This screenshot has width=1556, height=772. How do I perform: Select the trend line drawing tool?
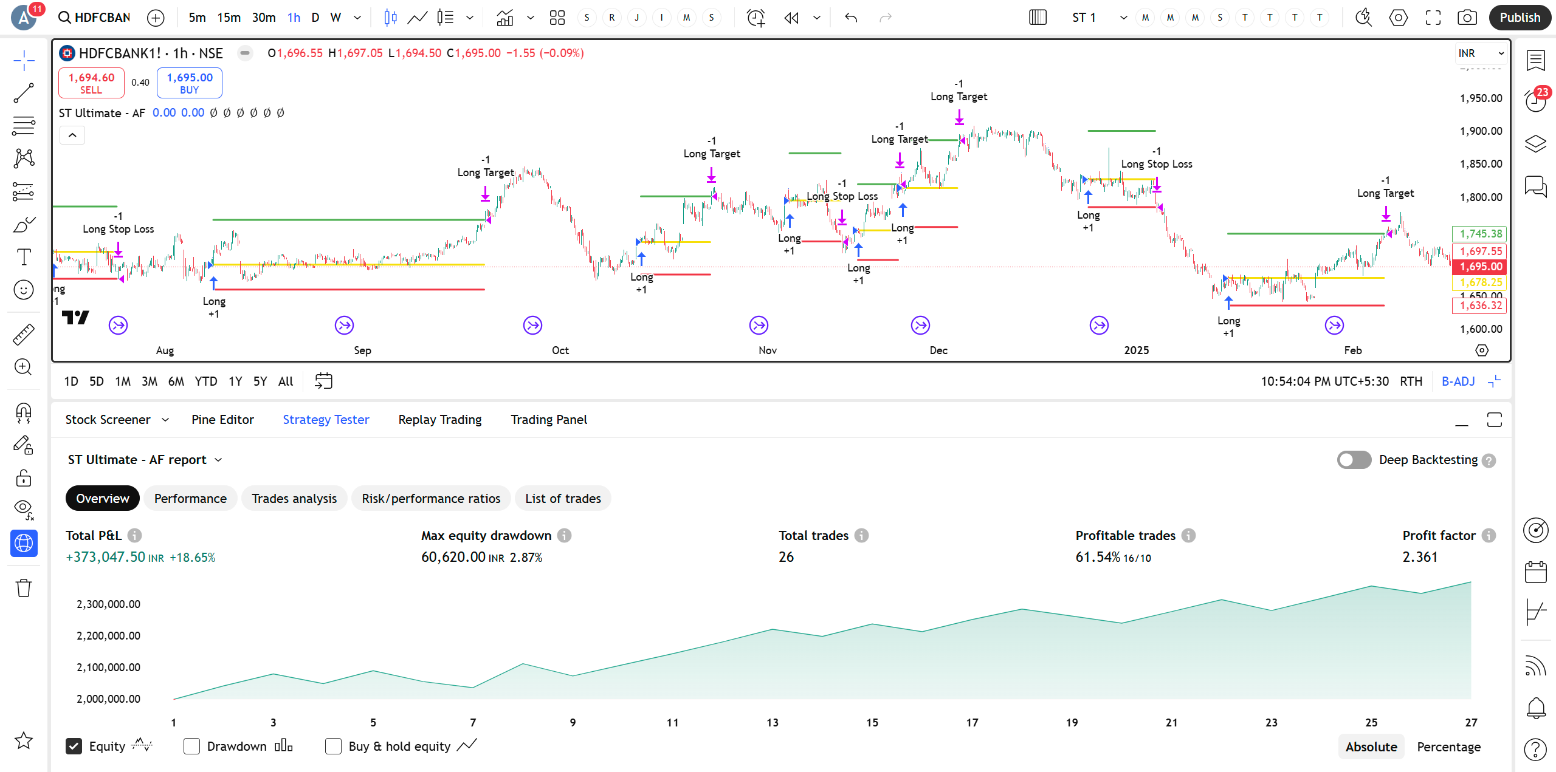24,93
